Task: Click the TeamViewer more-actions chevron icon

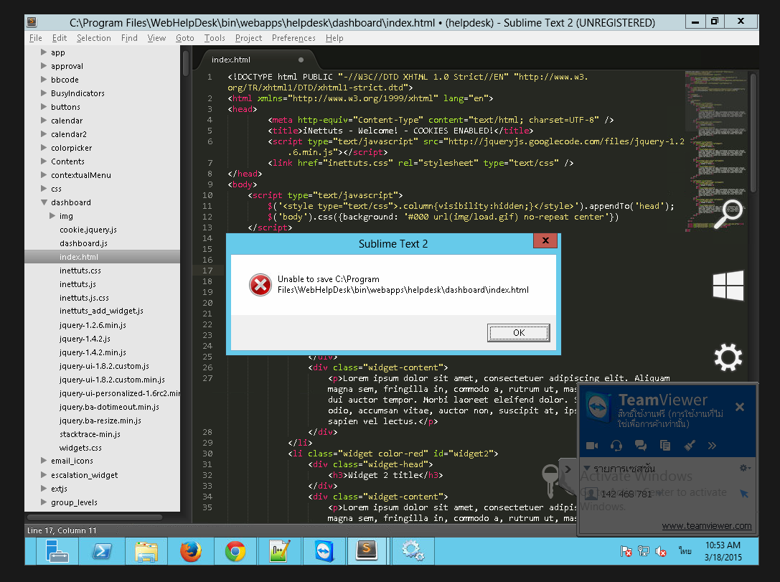Action: pyautogui.click(x=712, y=445)
